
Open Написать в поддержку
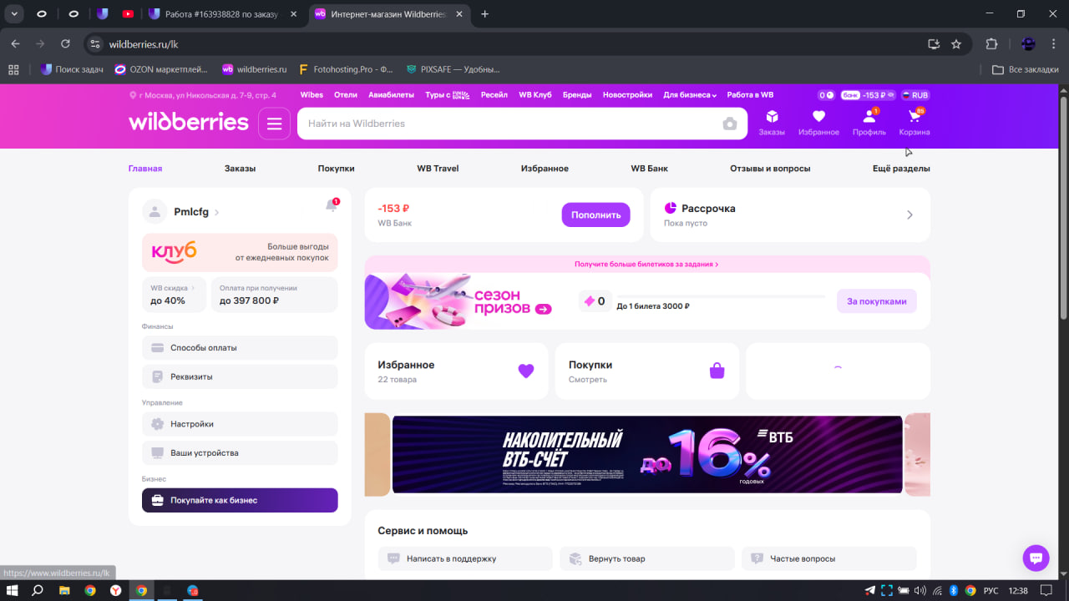pyautogui.click(x=465, y=558)
